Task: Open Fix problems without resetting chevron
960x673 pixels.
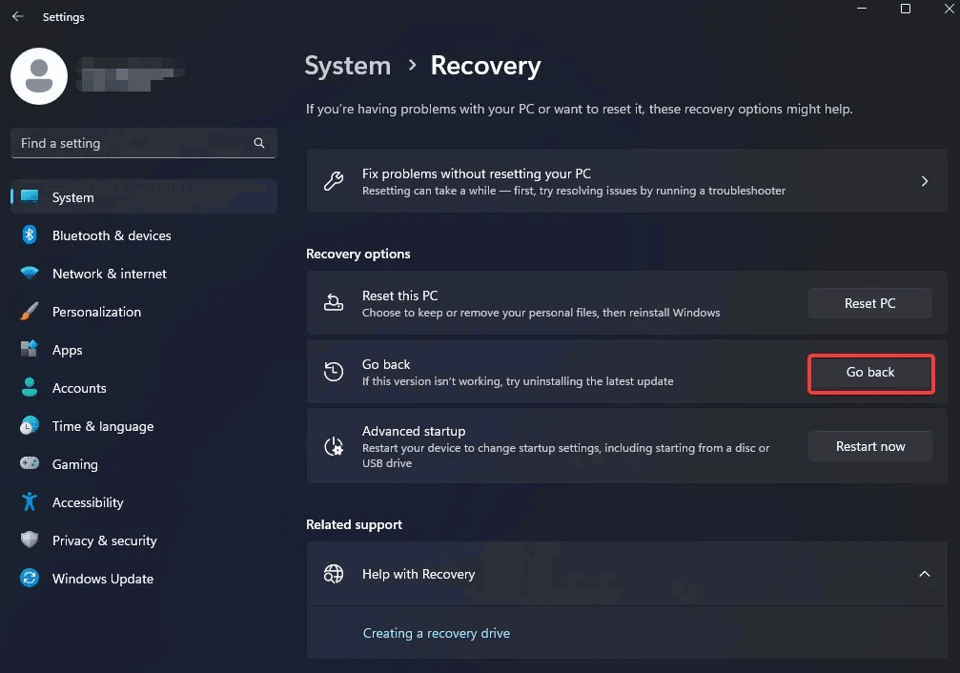Action: 925,181
